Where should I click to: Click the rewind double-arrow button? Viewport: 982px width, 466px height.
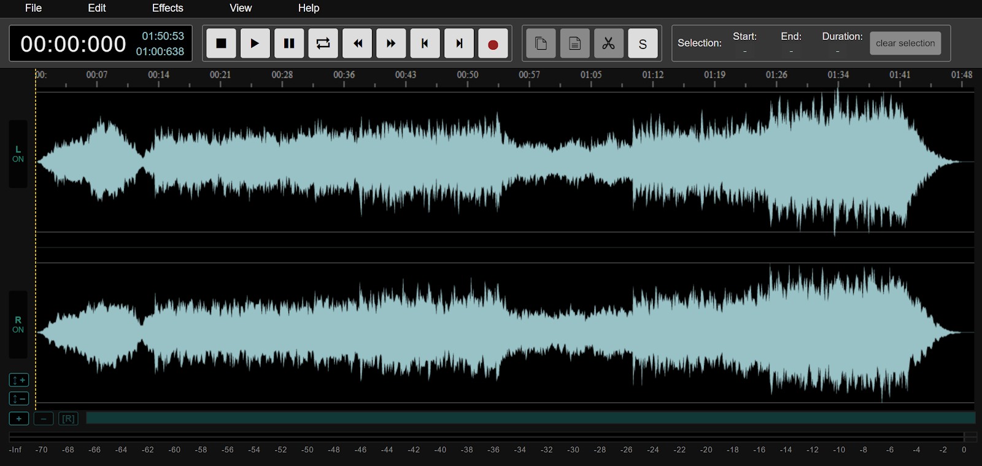[357, 44]
